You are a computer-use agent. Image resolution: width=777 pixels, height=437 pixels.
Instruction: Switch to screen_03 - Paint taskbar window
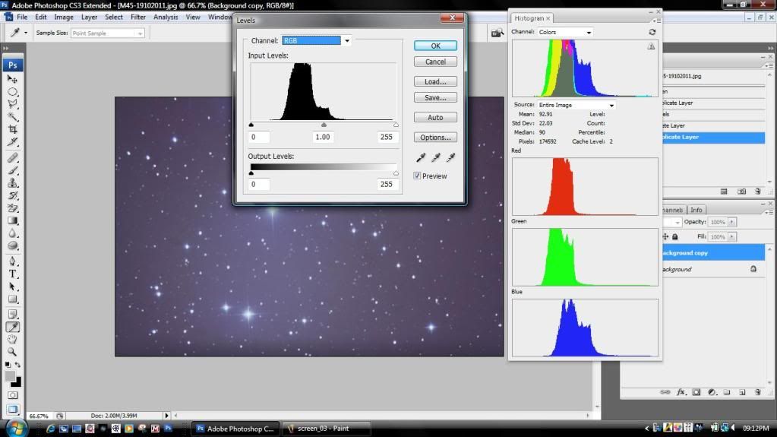coord(325,429)
